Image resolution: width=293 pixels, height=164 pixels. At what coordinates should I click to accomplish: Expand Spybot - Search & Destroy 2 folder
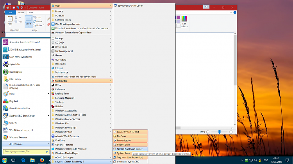click(82, 162)
